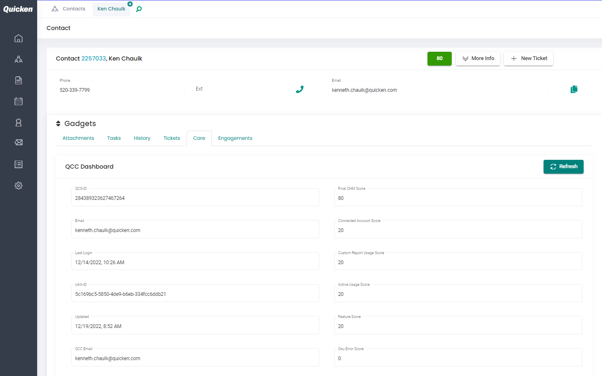Expand the More Info dropdown
This screenshot has height=376, width=602.
478,58
